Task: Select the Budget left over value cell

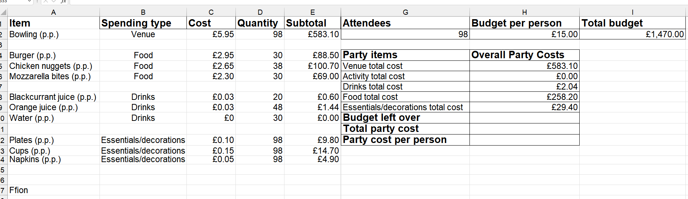Action: click(524, 118)
